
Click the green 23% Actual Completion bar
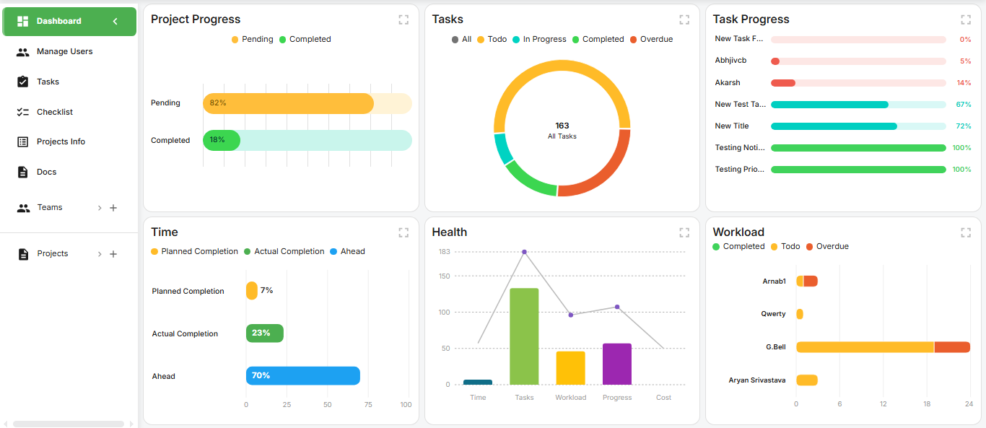265,333
